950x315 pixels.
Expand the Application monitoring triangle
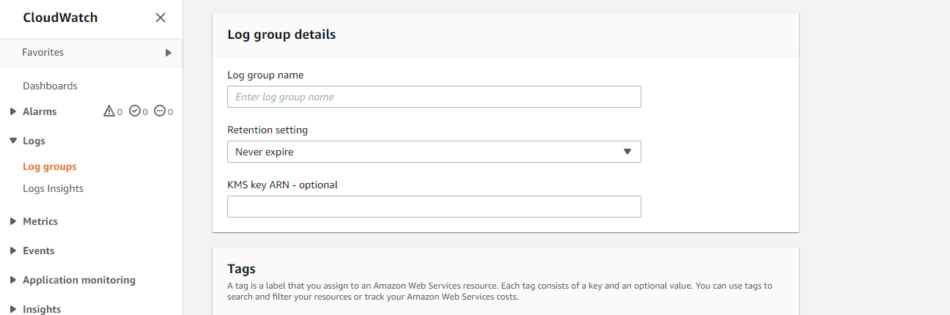tap(13, 280)
